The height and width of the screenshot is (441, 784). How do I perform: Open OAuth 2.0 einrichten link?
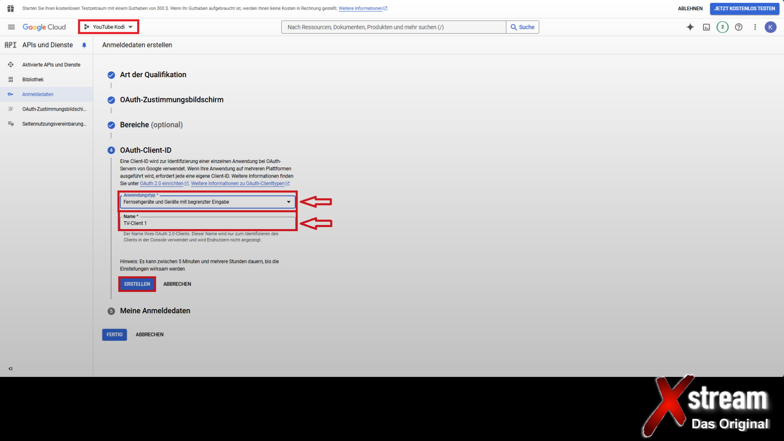coord(162,184)
